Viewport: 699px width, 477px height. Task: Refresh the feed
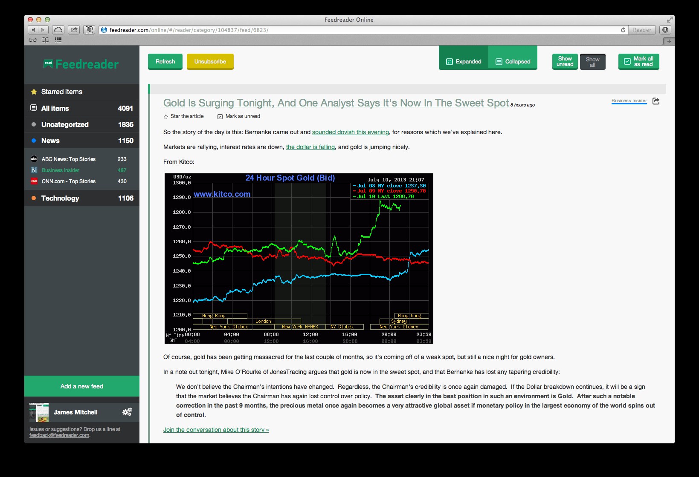(x=165, y=62)
